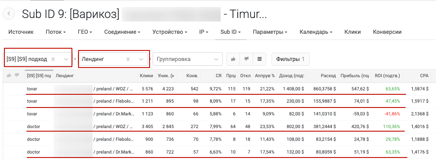This screenshot has height=161, width=436.
Task: Go to the Клики tab
Action: 352,32
